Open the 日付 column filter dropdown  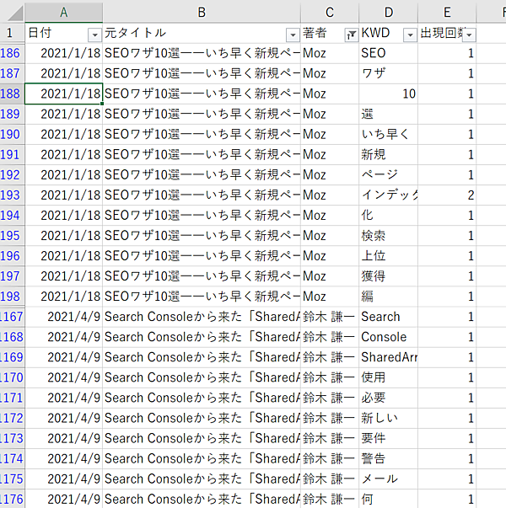pos(94,35)
